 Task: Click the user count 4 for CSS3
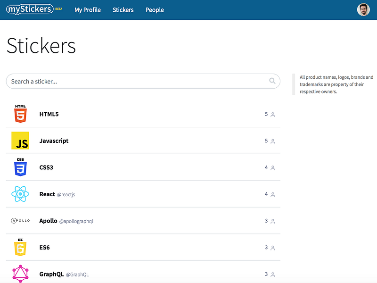pyautogui.click(x=266, y=167)
